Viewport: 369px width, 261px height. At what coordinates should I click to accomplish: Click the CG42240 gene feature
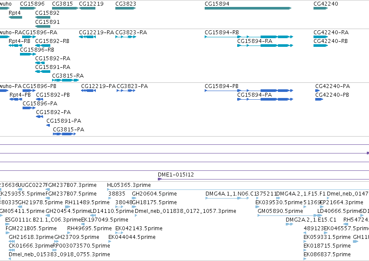click(x=320, y=8)
